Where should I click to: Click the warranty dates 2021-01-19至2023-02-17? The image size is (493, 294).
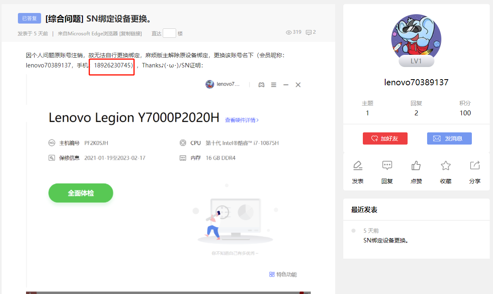115,158
